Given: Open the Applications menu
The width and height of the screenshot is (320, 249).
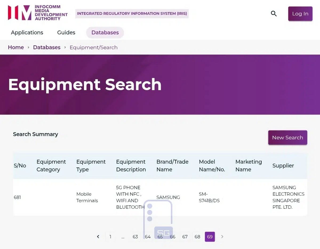Looking at the screenshot, I should tap(27, 33).
